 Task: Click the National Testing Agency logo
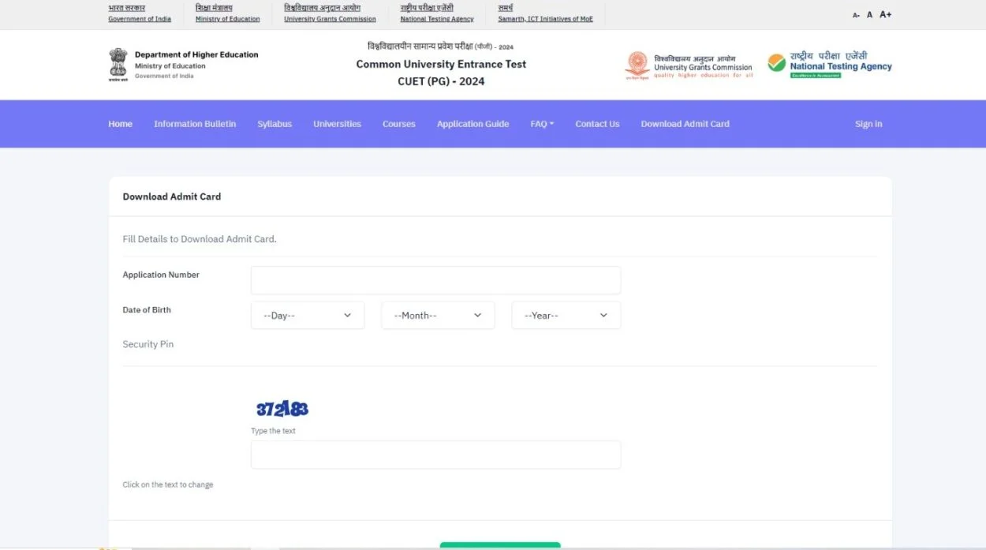(830, 64)
